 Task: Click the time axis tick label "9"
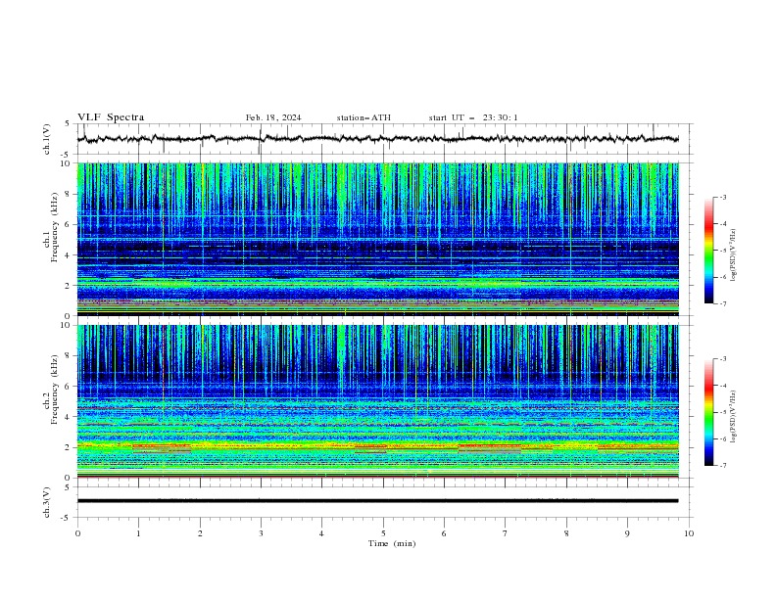(627, 533)
